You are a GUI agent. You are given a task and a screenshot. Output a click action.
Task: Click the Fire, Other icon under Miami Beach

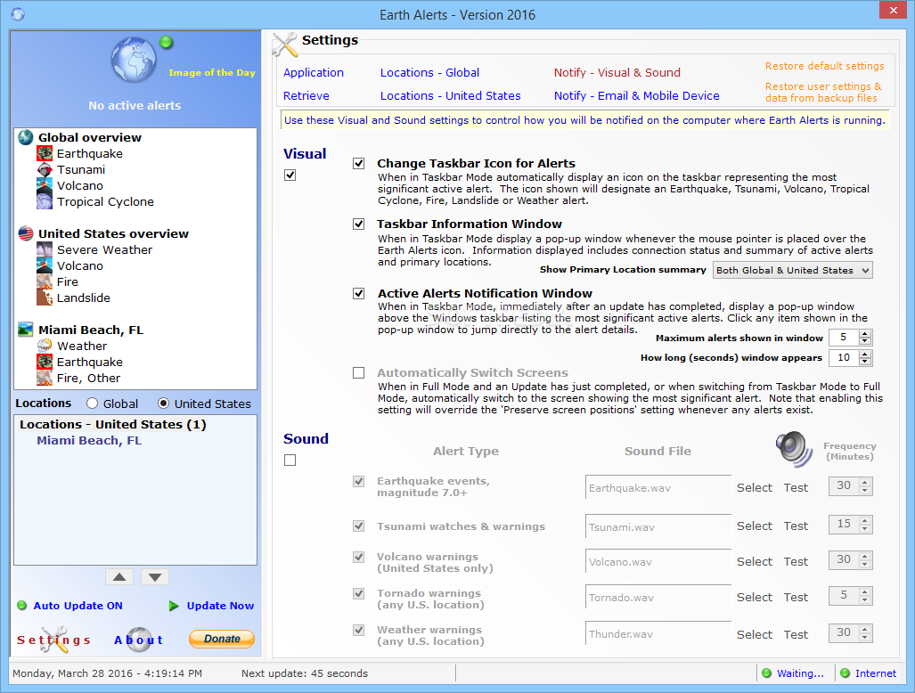click(x=45, y=378)
